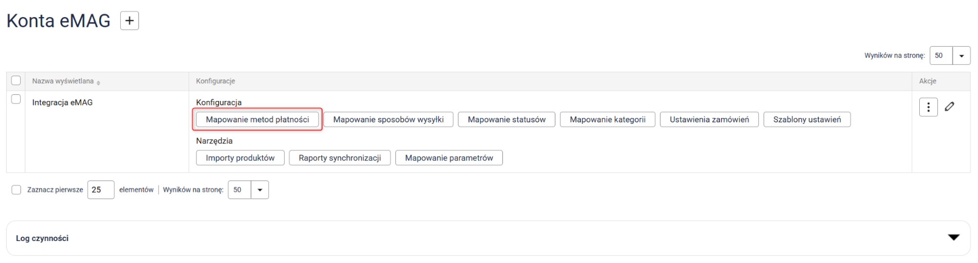View Raporty synchronizacji
This screenshot has width=978, height=263.
coord(340,158)
